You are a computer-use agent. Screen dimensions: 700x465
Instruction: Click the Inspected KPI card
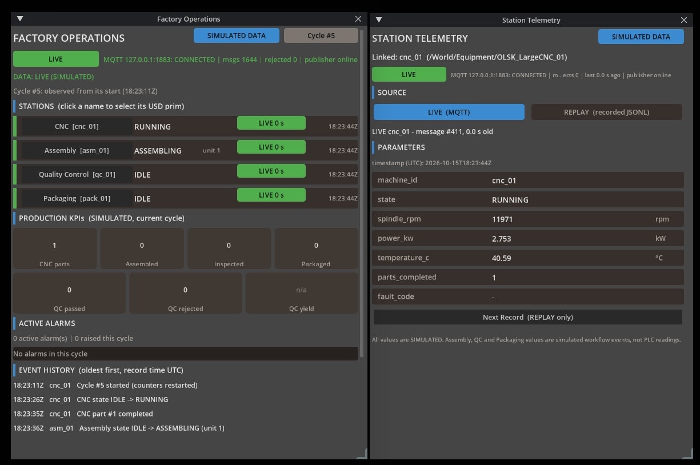(229, 248)
